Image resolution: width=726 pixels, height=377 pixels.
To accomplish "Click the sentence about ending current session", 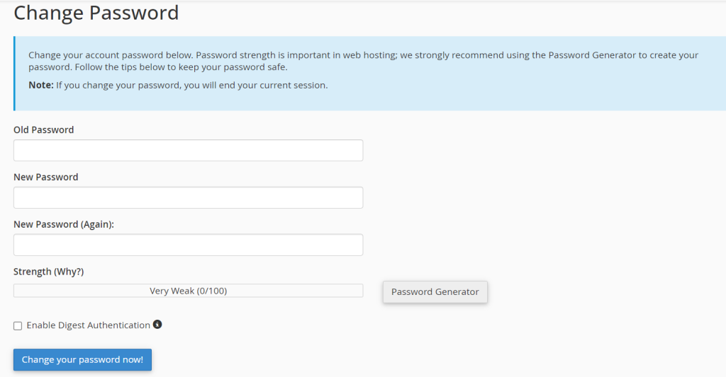I will coord(191,86).
